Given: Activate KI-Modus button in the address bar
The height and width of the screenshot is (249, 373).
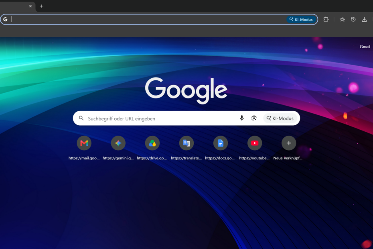Looking at the screenshot, I should pos(301,20).
